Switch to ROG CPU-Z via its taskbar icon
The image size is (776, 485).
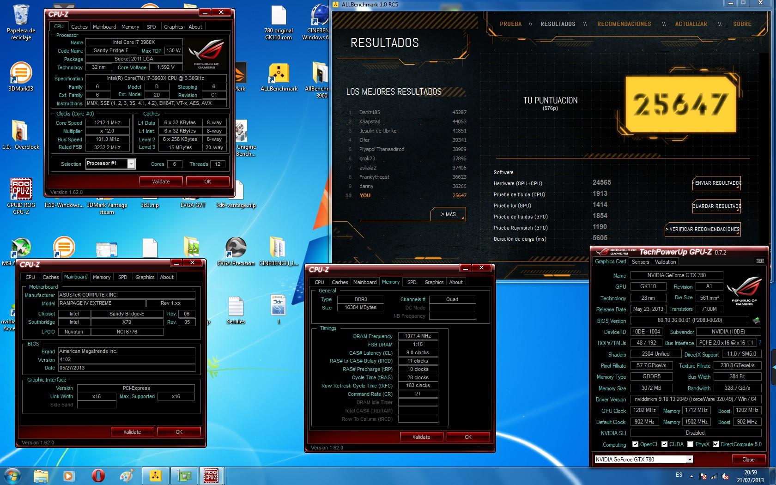point(211,476)
